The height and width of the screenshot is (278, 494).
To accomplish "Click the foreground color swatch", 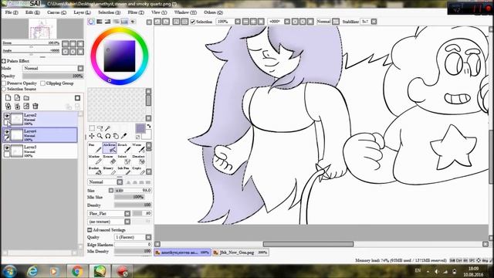I will click(140, 128).
